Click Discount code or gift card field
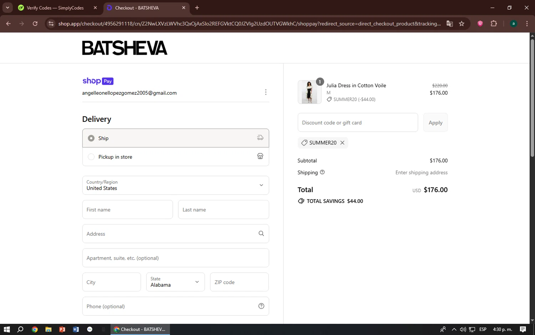The height and width of the screenshot is (335, 535). [358, 122]
